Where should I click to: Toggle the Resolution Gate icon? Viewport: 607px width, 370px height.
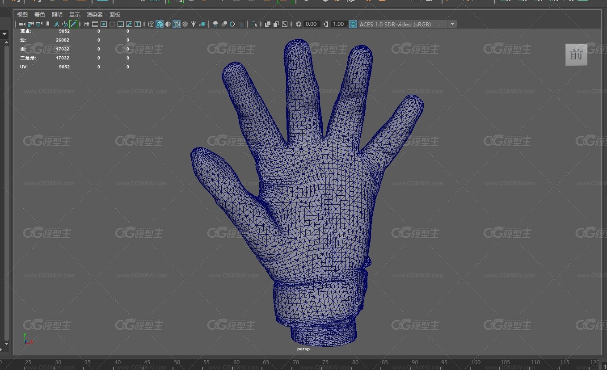click(x=104, y=24)
